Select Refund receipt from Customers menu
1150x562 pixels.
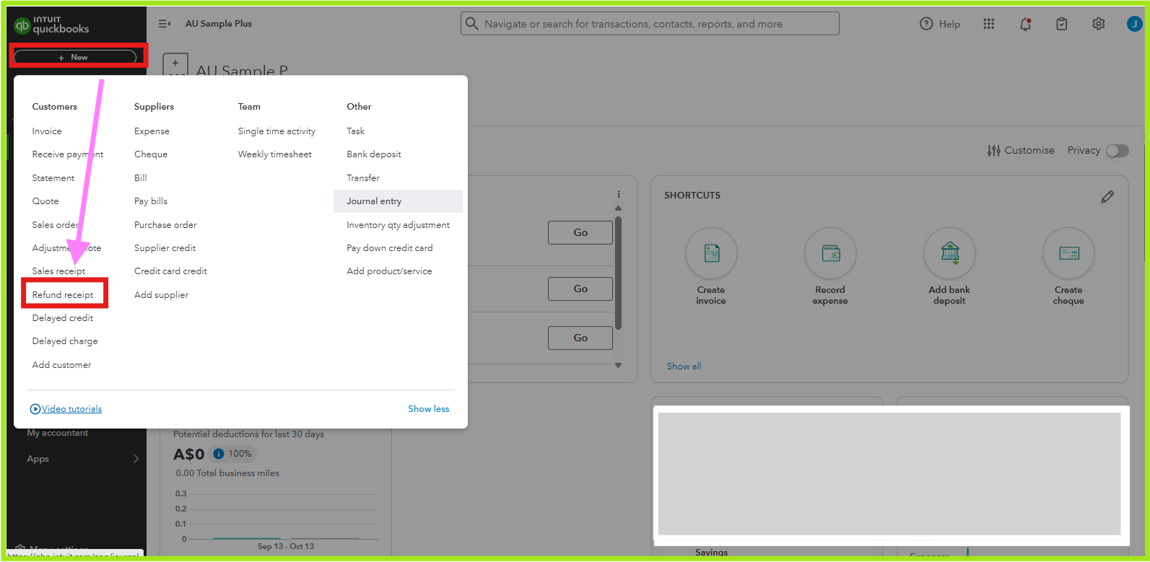coord(63,295)
